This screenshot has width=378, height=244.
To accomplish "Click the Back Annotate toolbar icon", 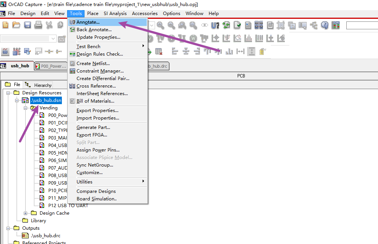I will click(x=226, y=25).
